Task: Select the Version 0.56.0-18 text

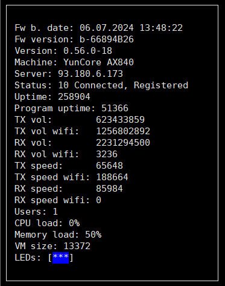Action: click(63, 51)
